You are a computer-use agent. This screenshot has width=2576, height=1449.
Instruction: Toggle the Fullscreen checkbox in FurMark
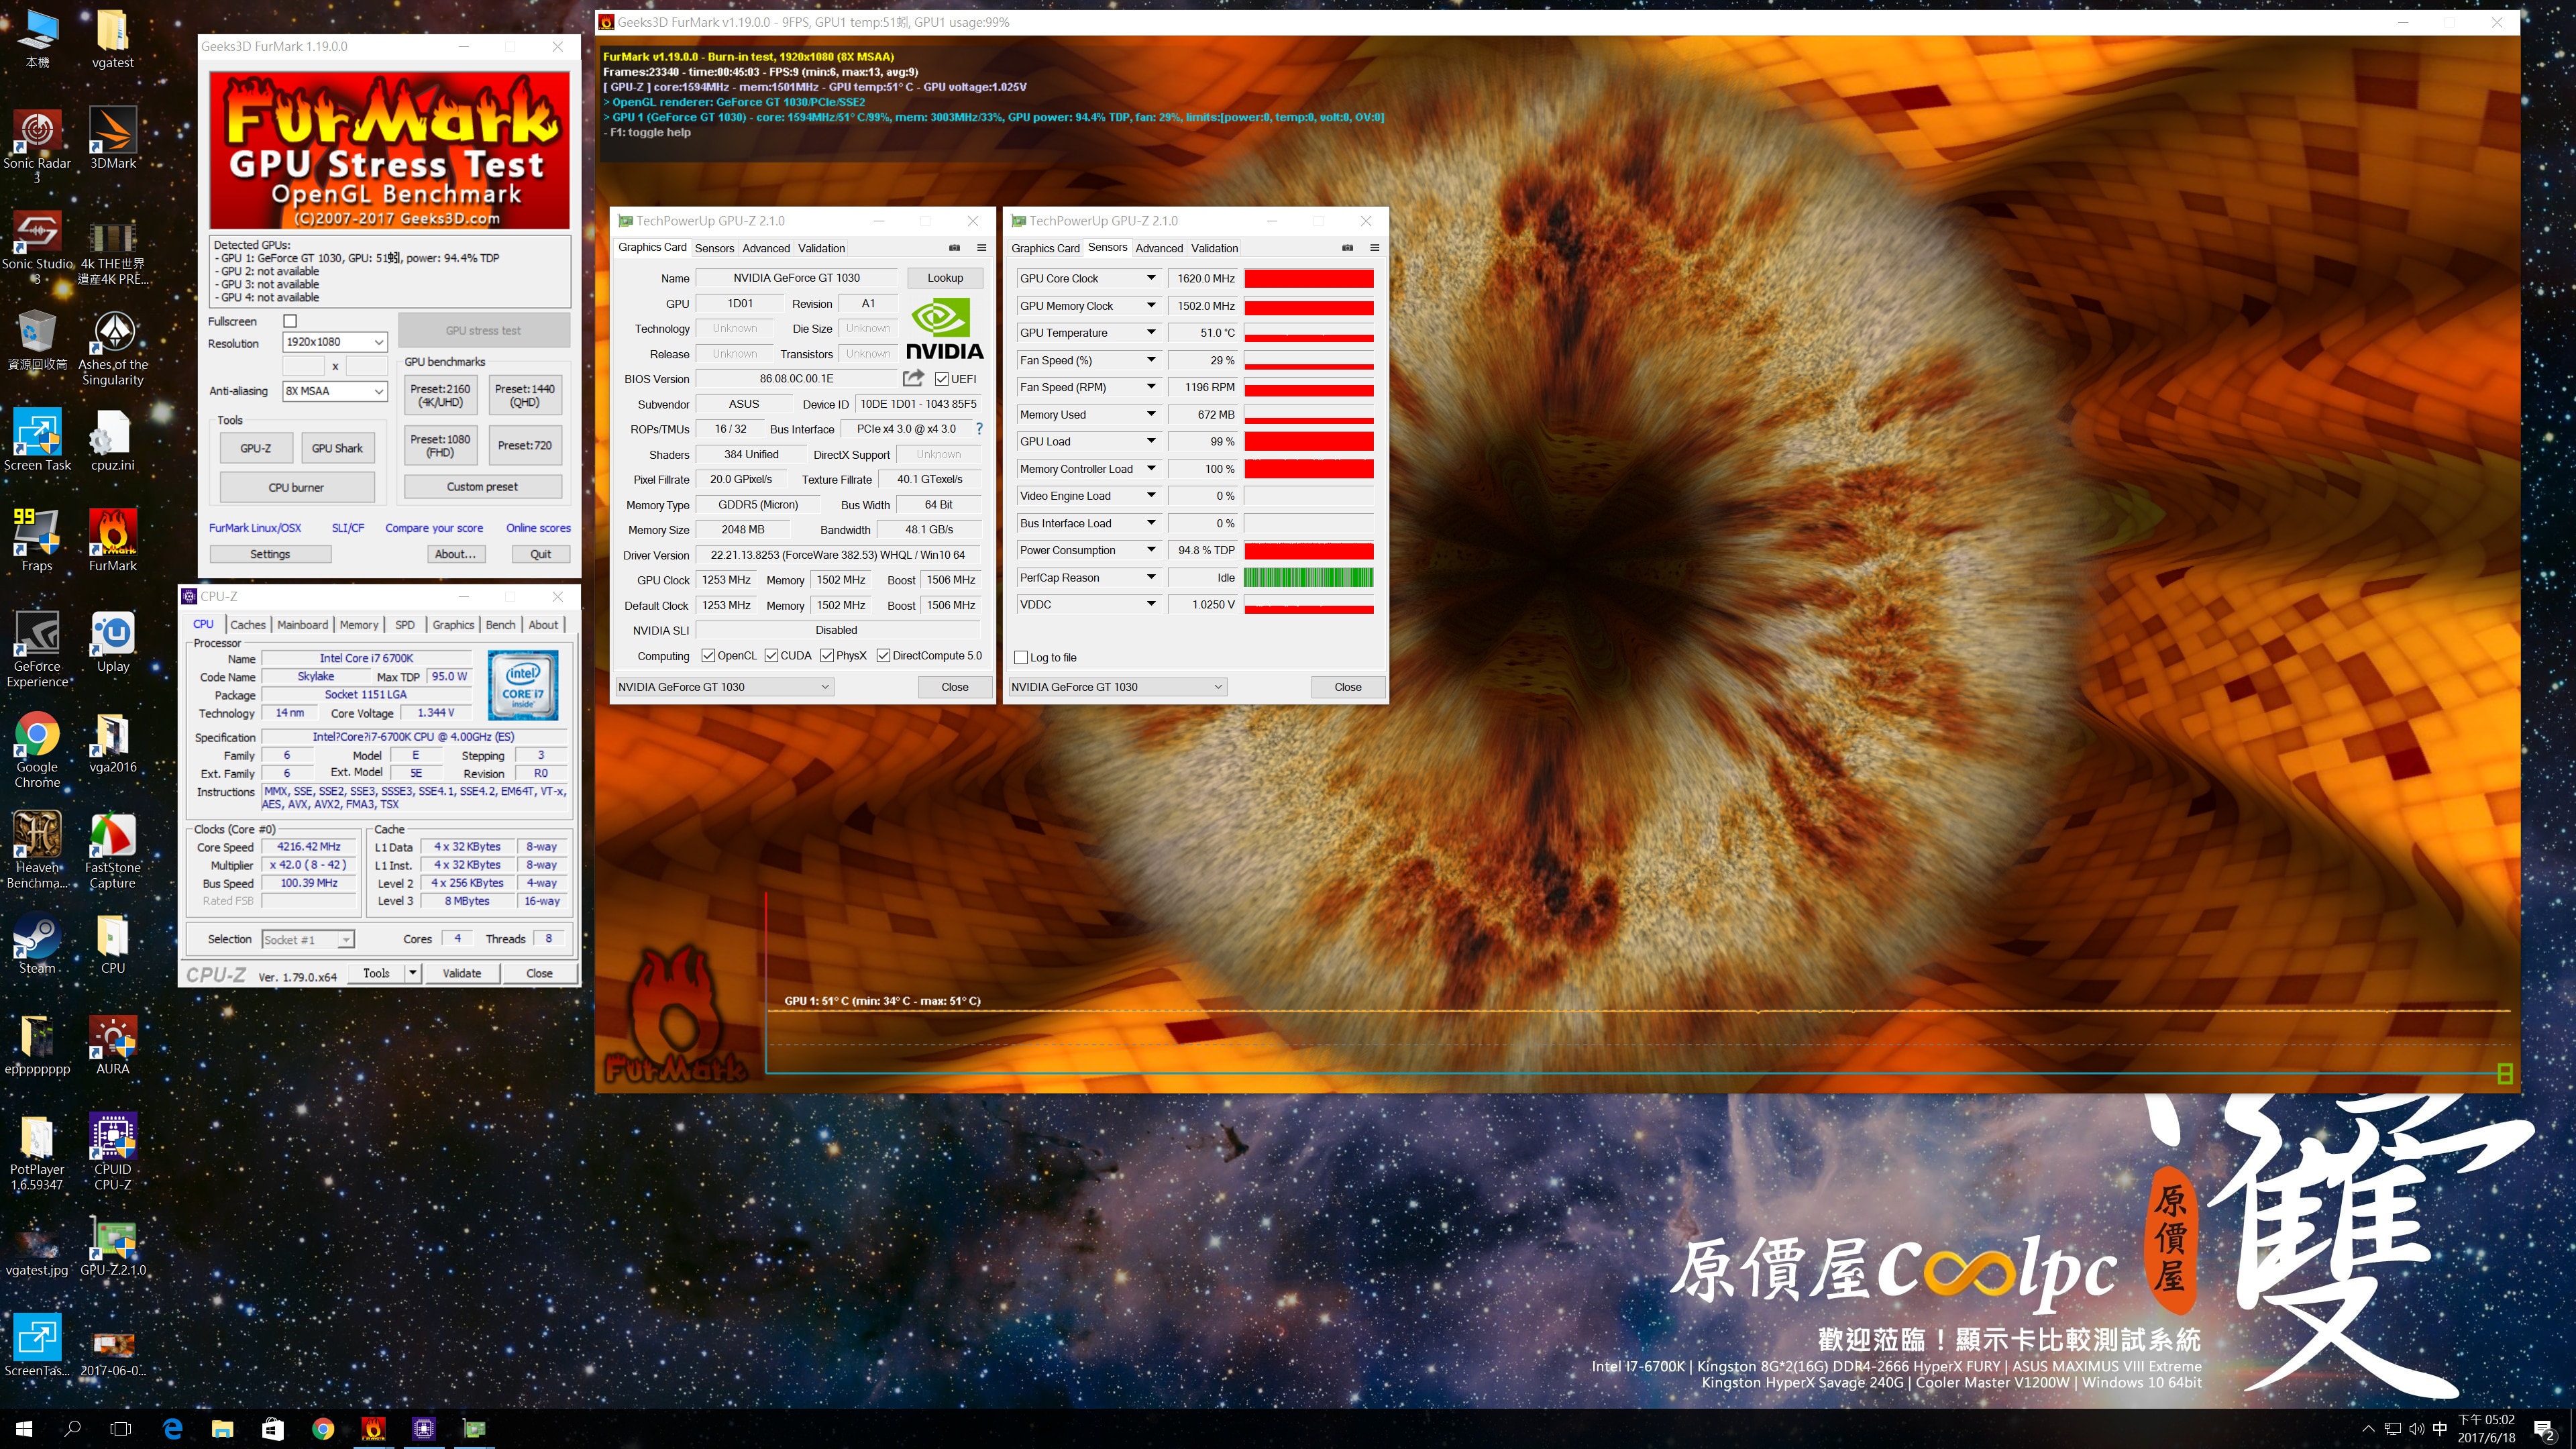tap(290, 321)
